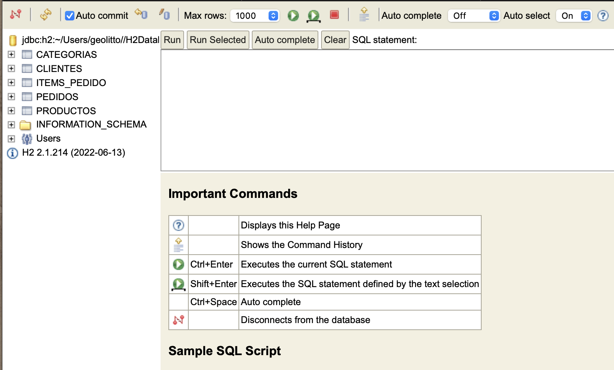Click 'Displays this Help Page' text
Viewport: 614px width, 370px height.
pyautogui.click(x=291, y=225)
